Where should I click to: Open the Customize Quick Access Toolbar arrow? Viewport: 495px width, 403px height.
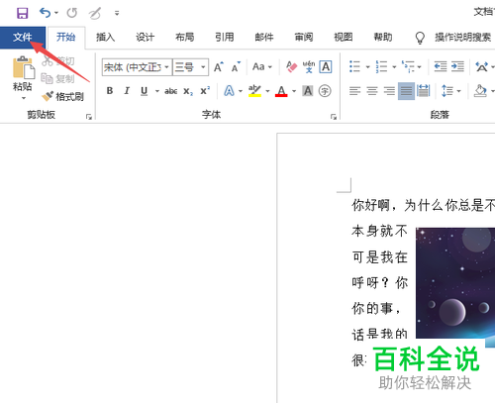pyautogui.click(x=117, y=13)
